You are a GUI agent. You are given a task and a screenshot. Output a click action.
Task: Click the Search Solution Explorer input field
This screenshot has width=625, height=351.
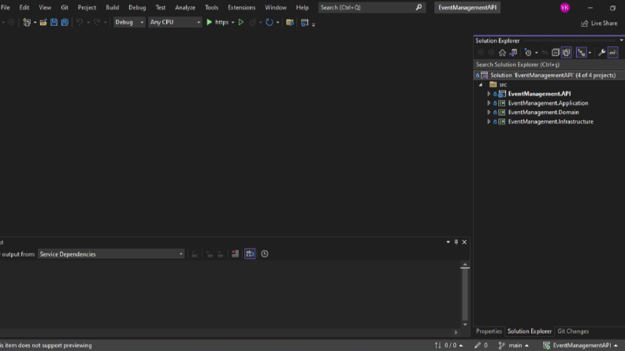pyautogui.click(x=549, y=65)
